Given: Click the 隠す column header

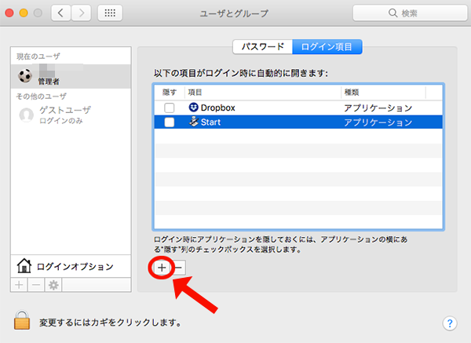Looking at the screenshot, I should 170,92.
